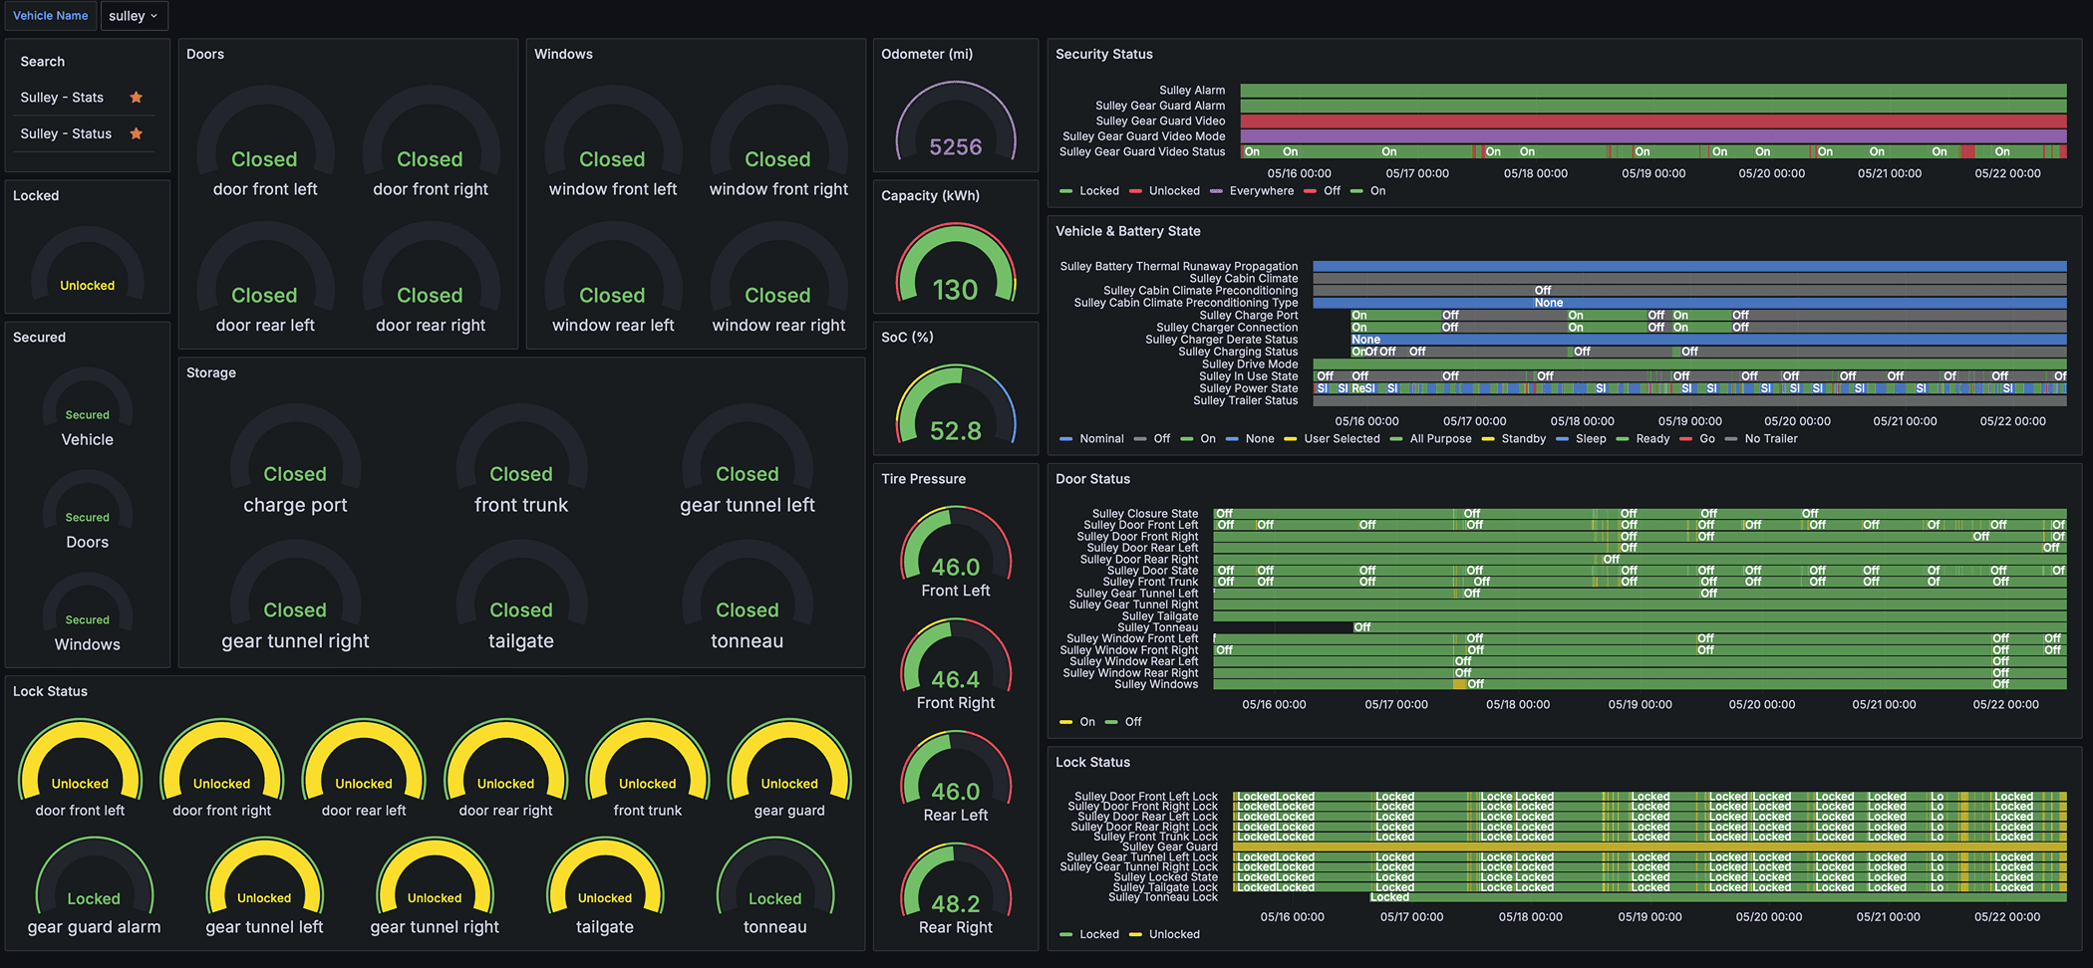Click the star next to Sulley - Stats
This screenshot has width=2093, height=968.
click(137, 98)
